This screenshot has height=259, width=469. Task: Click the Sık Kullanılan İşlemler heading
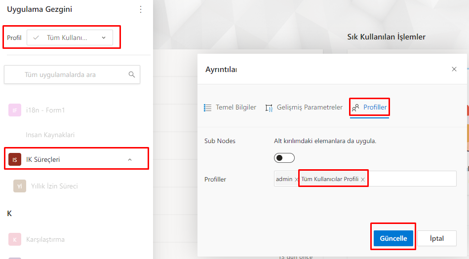click(386, 37)
